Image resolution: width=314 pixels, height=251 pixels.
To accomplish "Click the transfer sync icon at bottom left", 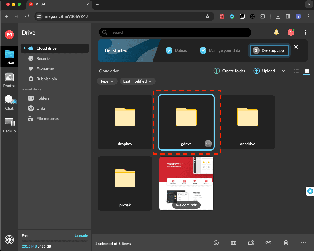I will click(x=9, y=240).
